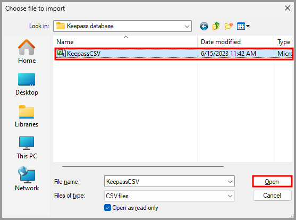Open Network location in sidebar
Screen dimensions: 296x220
coord(27,179)
